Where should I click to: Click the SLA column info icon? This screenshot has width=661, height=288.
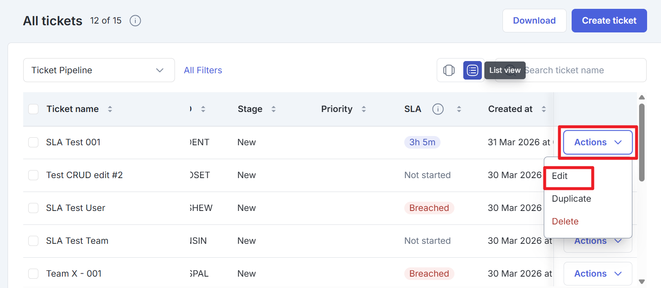(438, 109)
